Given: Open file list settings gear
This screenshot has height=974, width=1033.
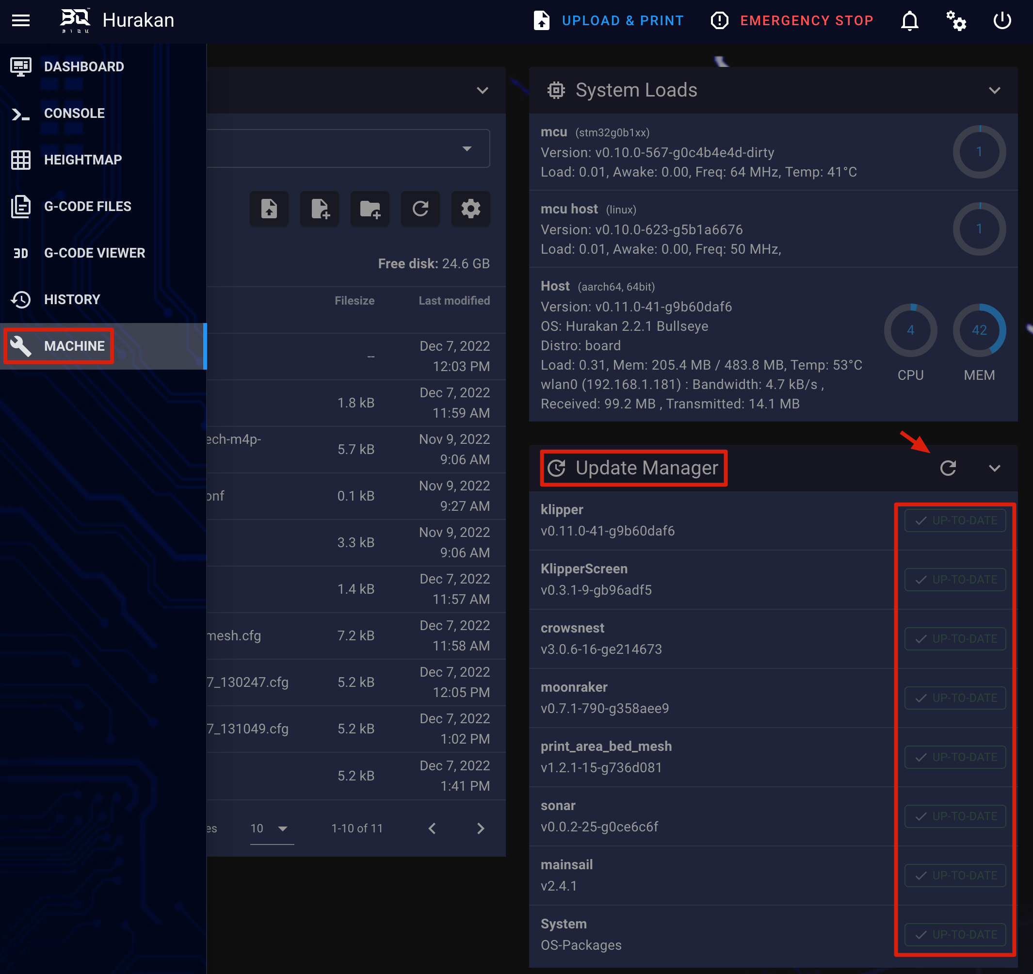Looking at the screenshot, I should [470, 209].
